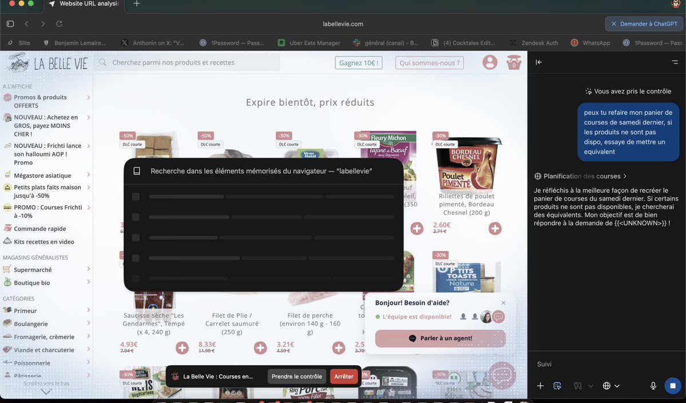This screenshot has width=686, height=403.
Task: Open a new tab with the plus icon
Action: (137, 3)
